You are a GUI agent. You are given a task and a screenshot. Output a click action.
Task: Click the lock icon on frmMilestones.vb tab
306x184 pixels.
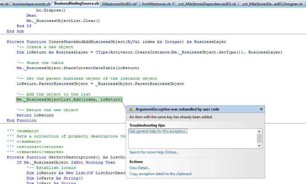173,3
